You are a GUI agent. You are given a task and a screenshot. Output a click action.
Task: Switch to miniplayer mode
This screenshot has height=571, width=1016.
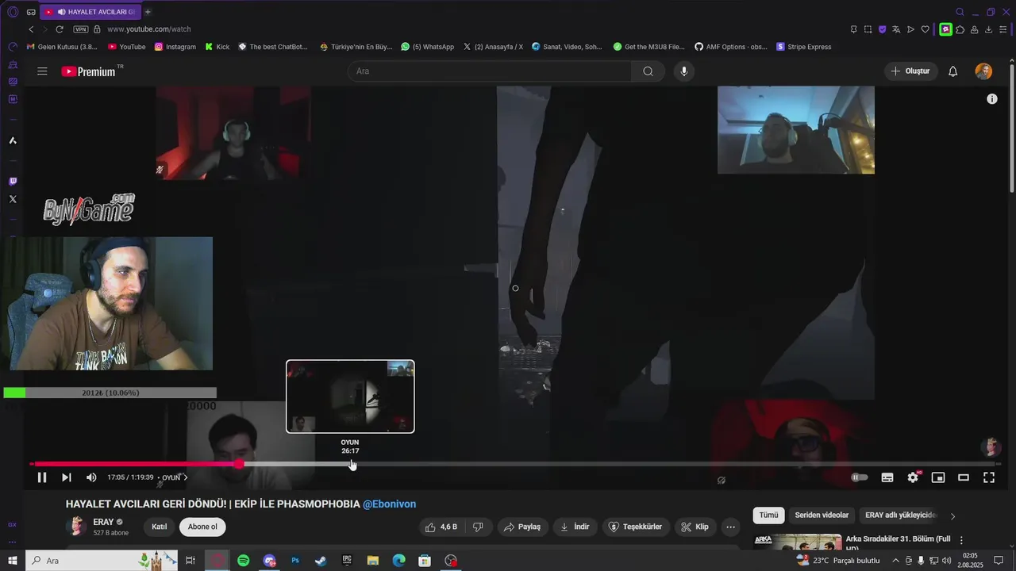pyautogui.click(x=938, y=477)
